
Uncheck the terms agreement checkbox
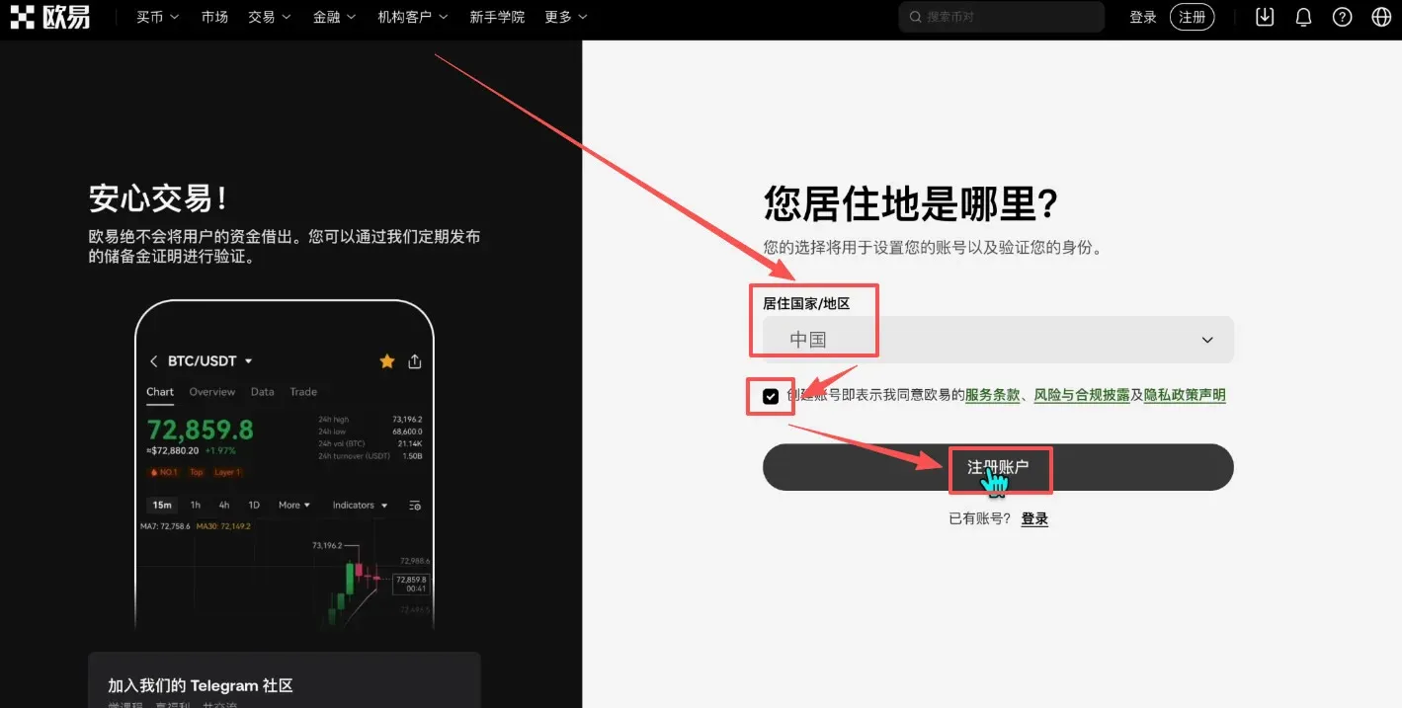[770, 396]
